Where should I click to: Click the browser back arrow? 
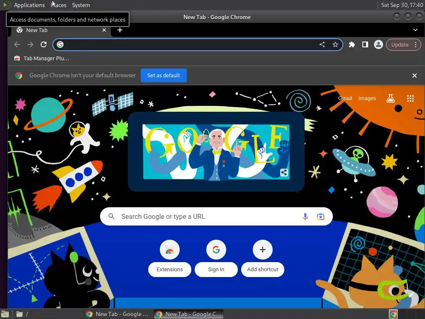(x=17, y=44)
